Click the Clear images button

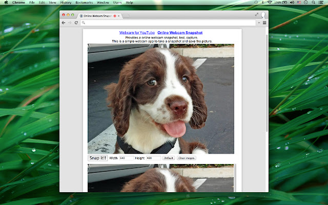click(x=187, y=158)
